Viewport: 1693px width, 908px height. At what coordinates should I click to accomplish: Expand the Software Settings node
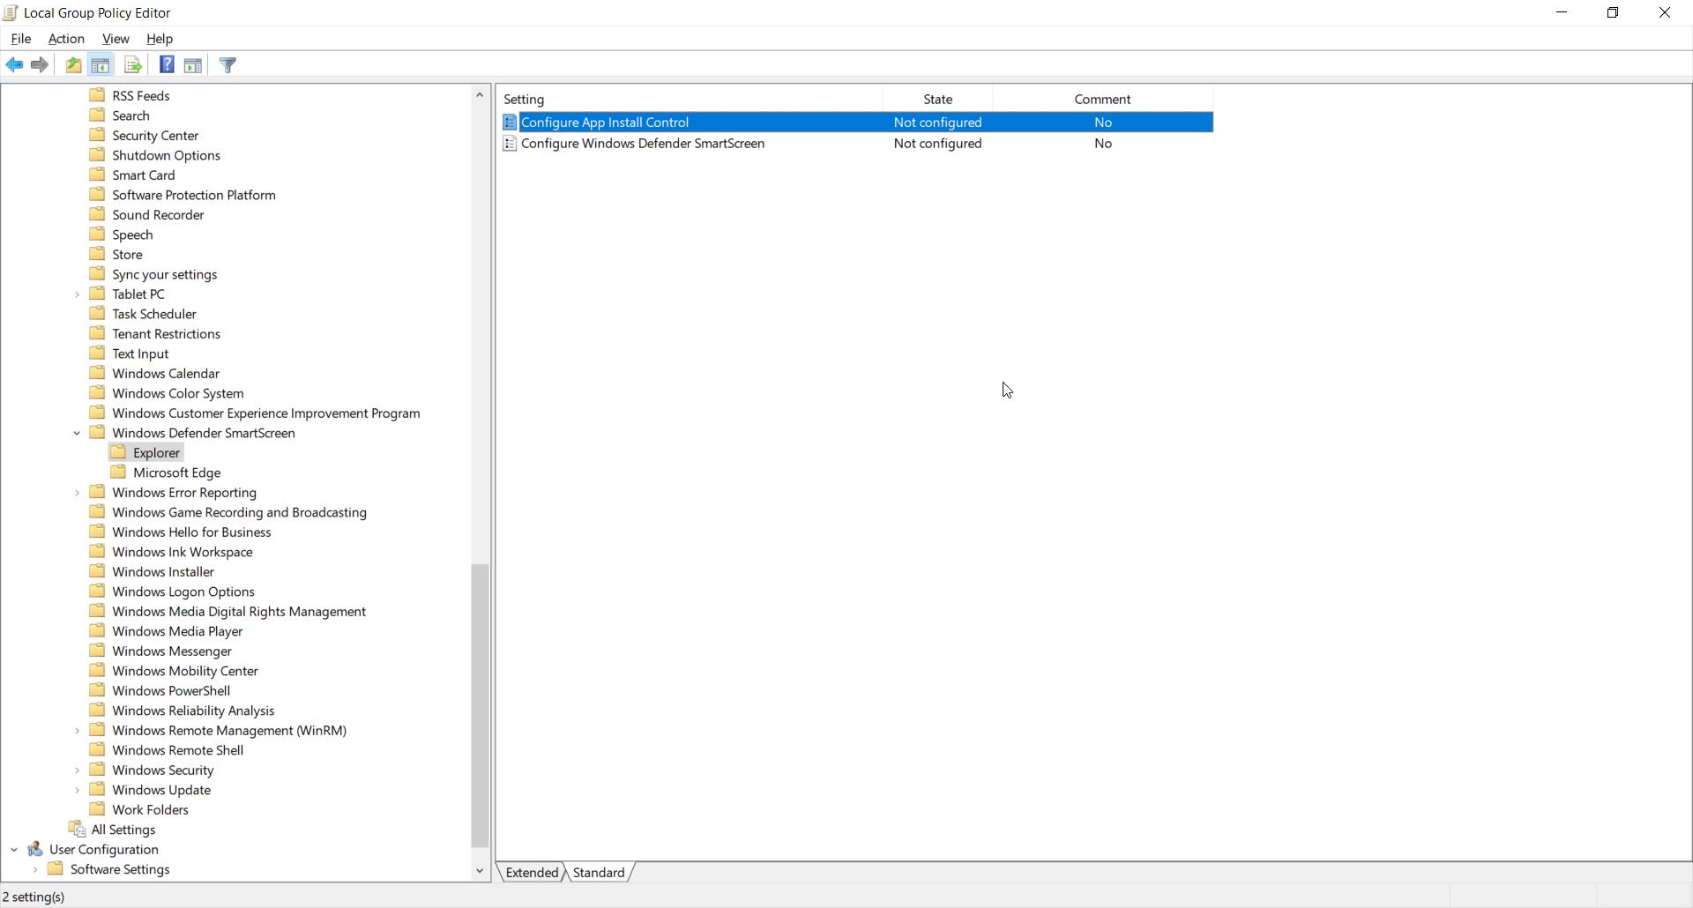(x=35, y=869)
